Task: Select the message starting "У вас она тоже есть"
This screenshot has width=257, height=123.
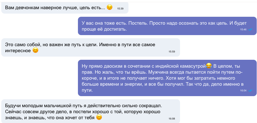Action: point(167,26)
